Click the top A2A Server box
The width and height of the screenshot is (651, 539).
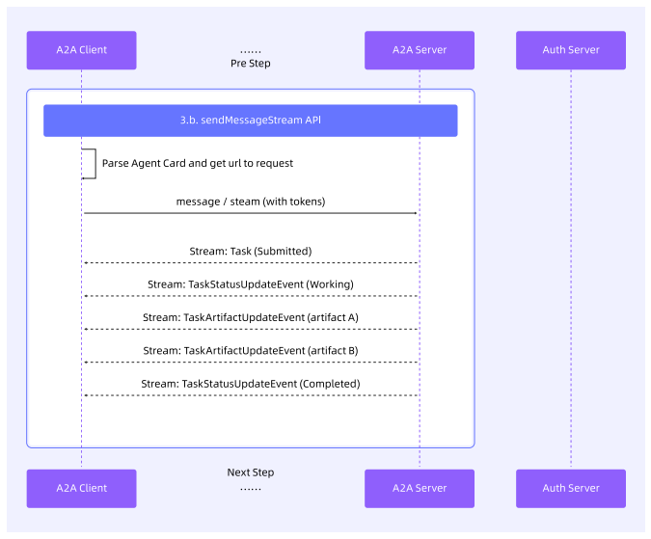click(x=420, y=50)
